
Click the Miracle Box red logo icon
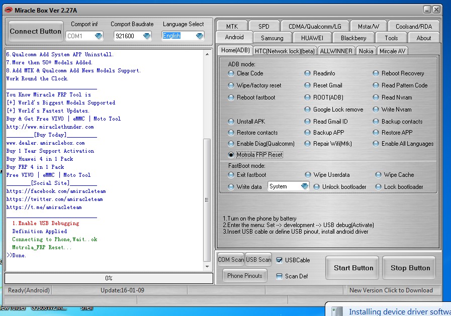click(x=9, y=11)
